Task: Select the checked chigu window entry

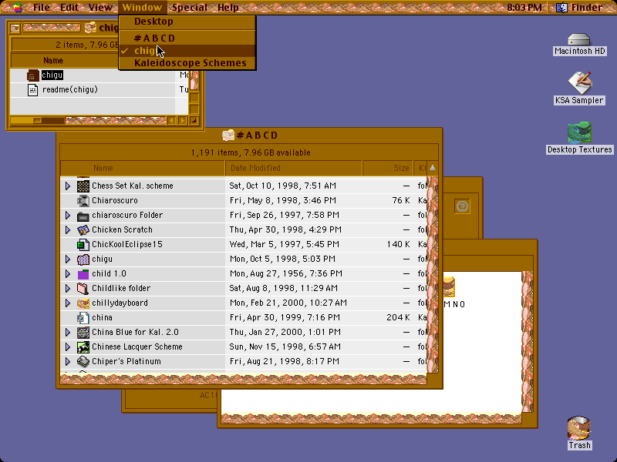Action: [187, 51]
